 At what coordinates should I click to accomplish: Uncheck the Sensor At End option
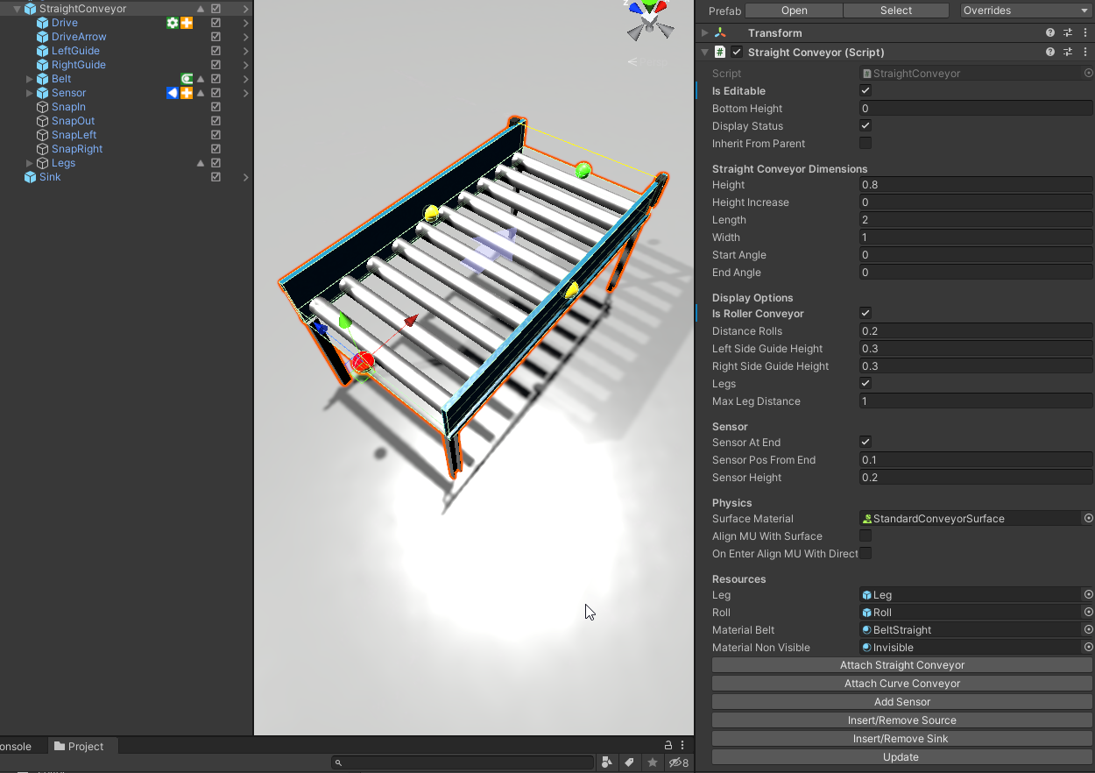[865, 442]
